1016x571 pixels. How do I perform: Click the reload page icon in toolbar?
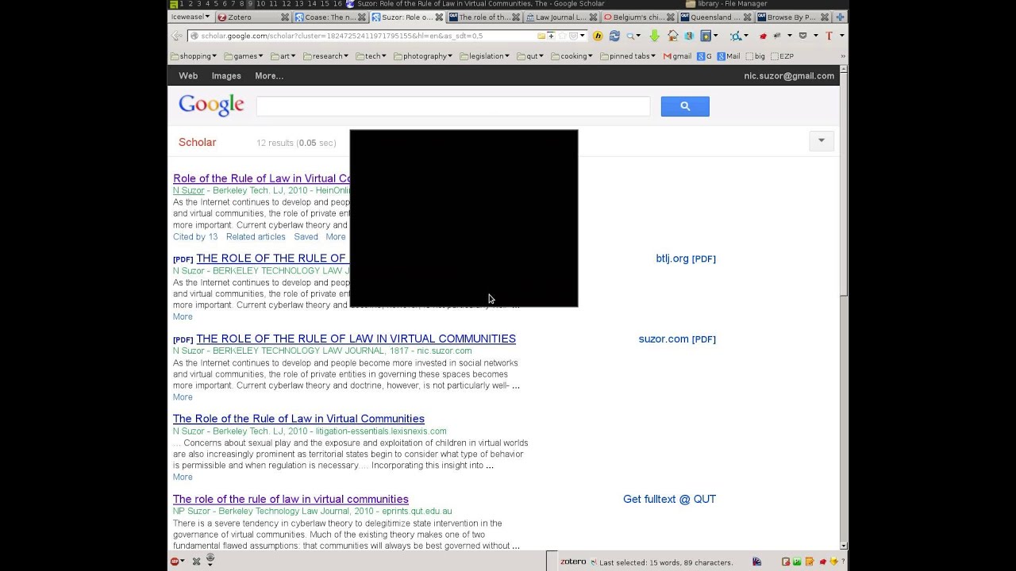tap(614, 36)
